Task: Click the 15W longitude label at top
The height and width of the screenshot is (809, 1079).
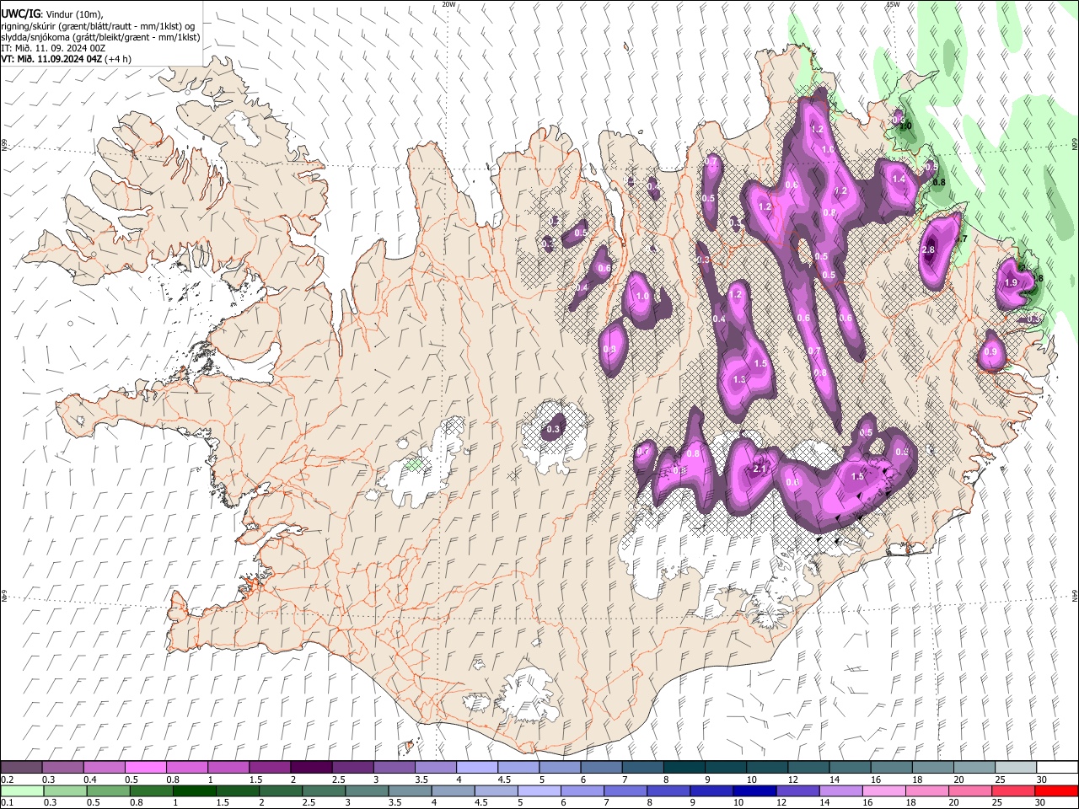Action: click(x=893, y=4)
